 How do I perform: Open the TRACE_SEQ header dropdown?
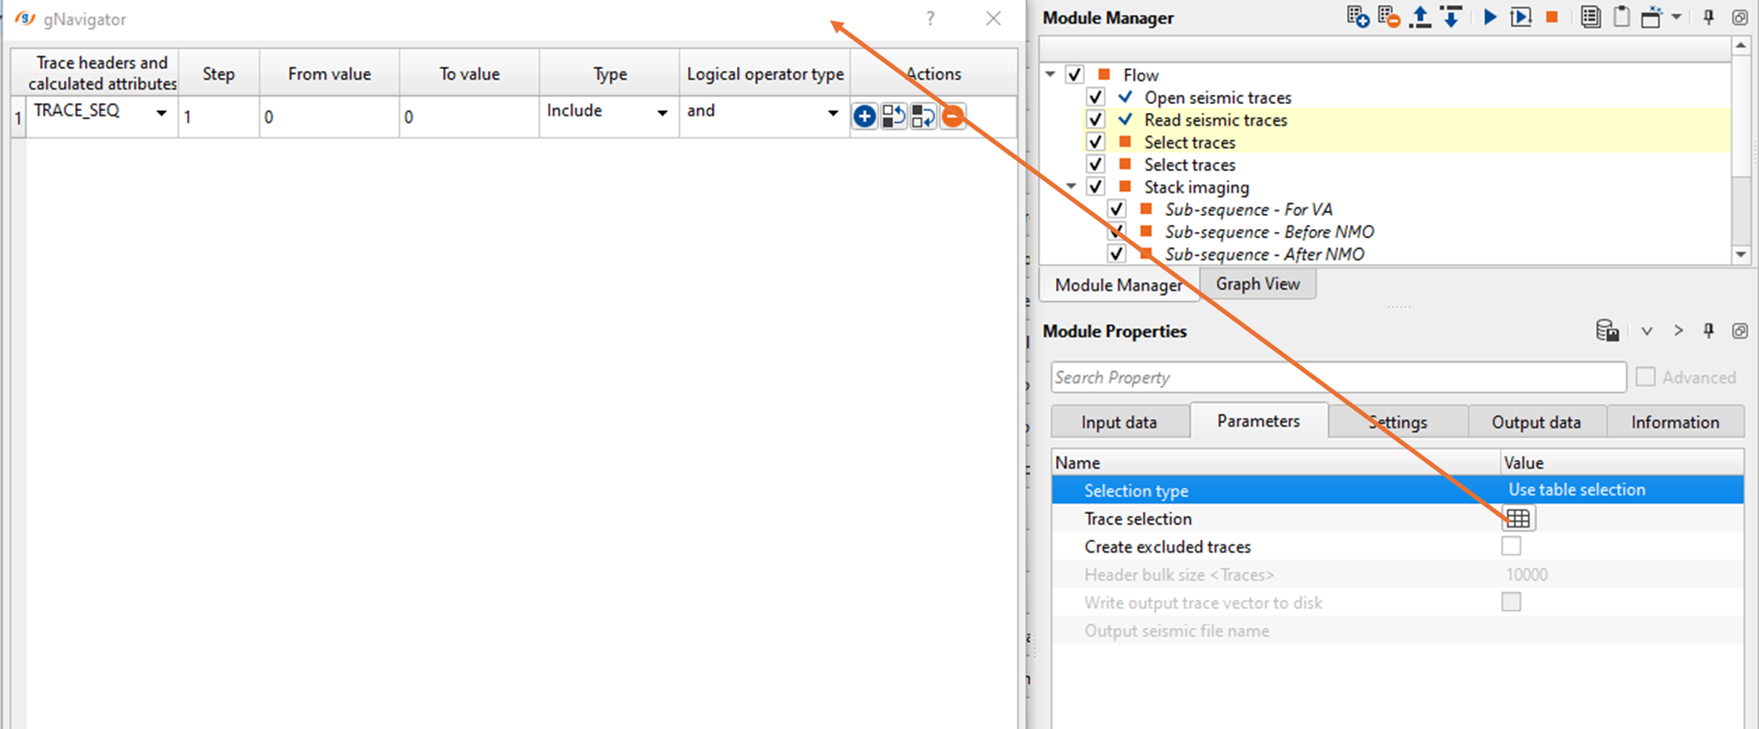point(161,113)
